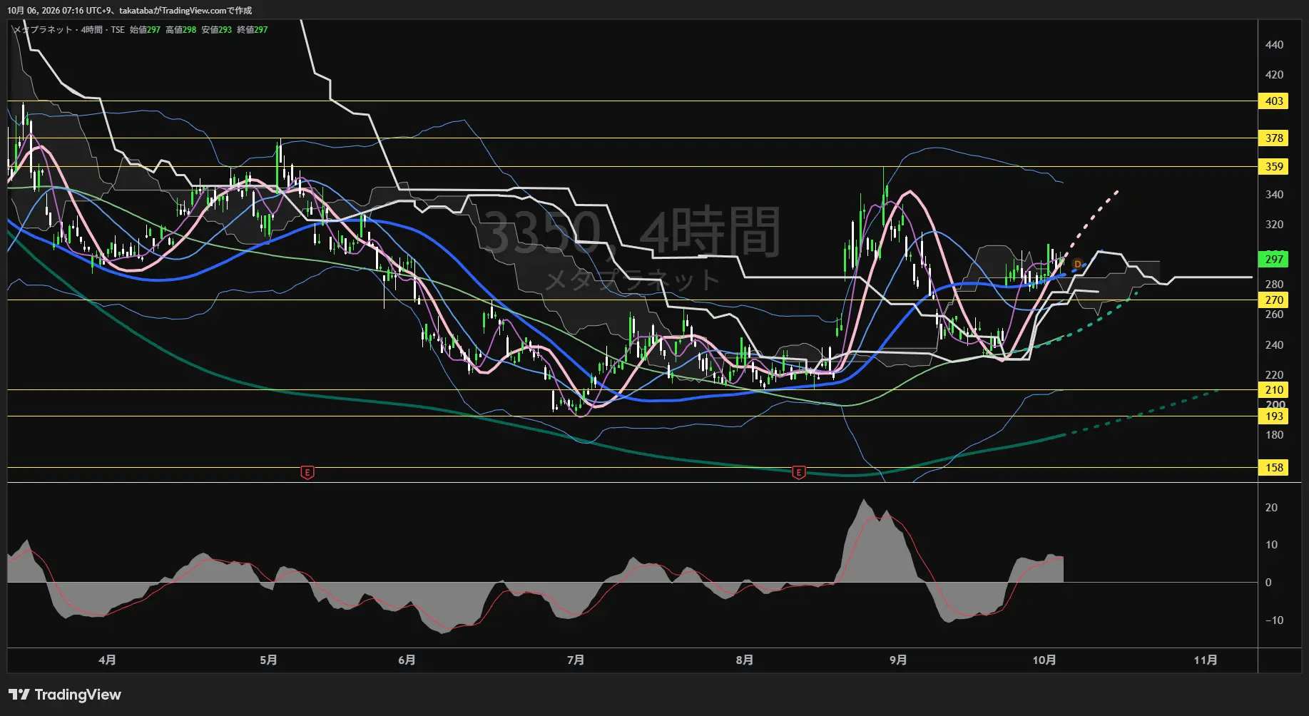Select 280 on the price axis

[1274, 285]
